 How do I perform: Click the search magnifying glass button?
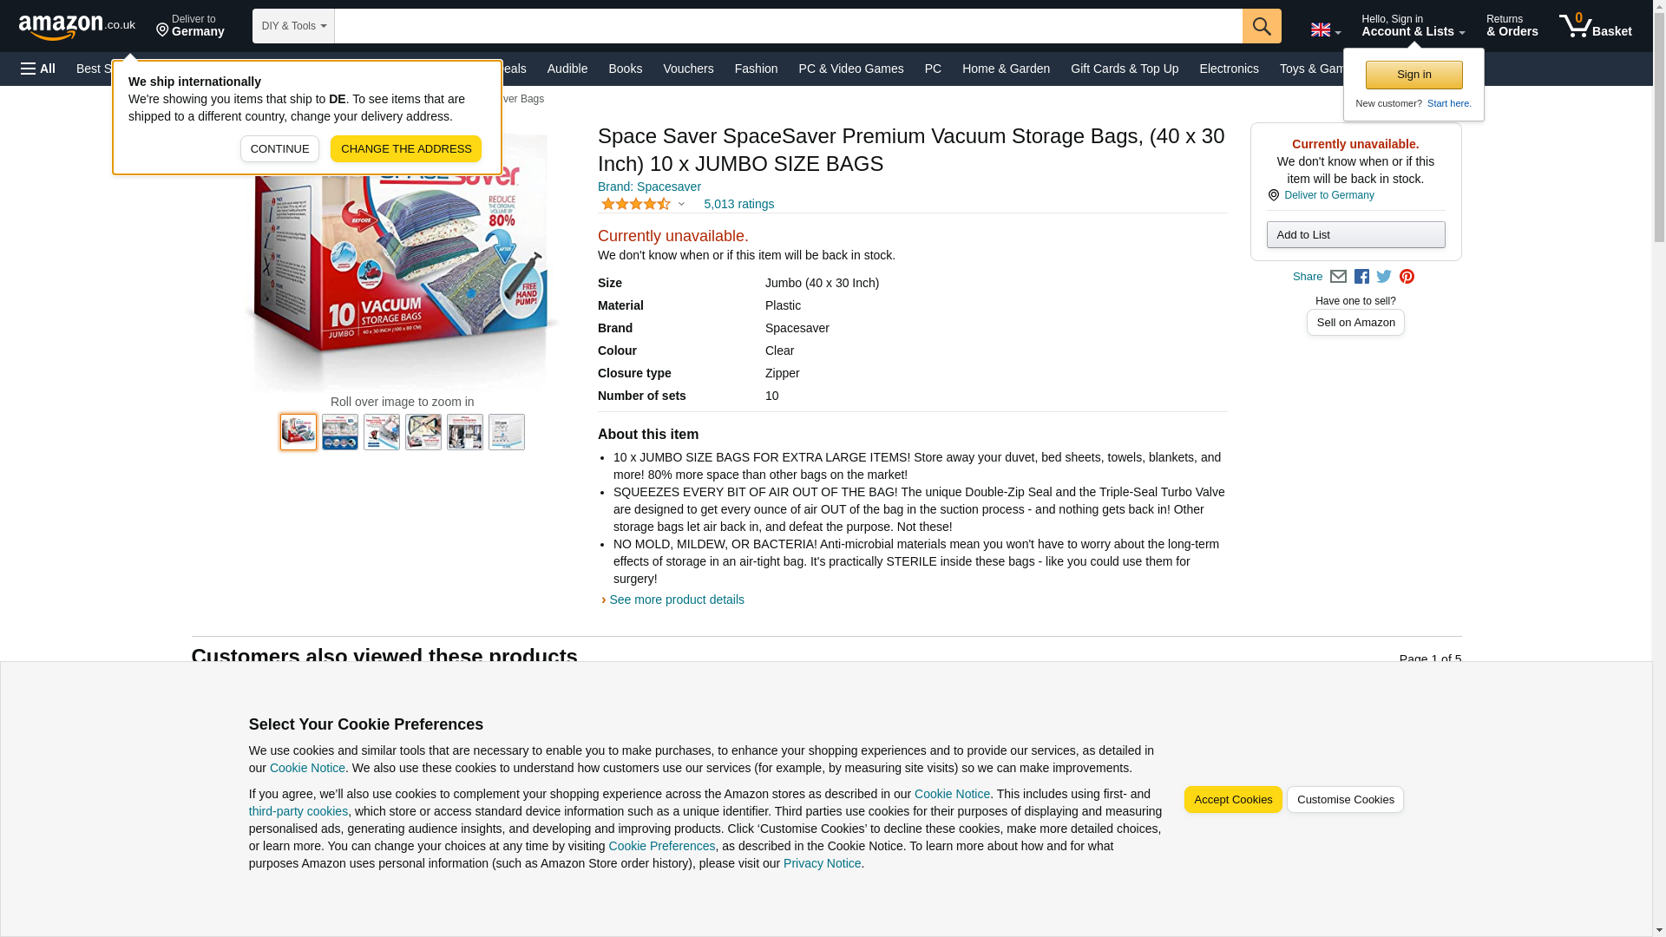1262,26
